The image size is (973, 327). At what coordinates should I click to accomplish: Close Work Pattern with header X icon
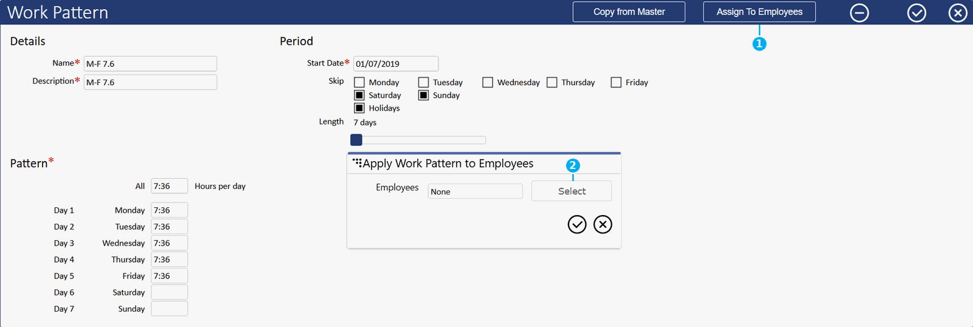click(x=958, y=12)
